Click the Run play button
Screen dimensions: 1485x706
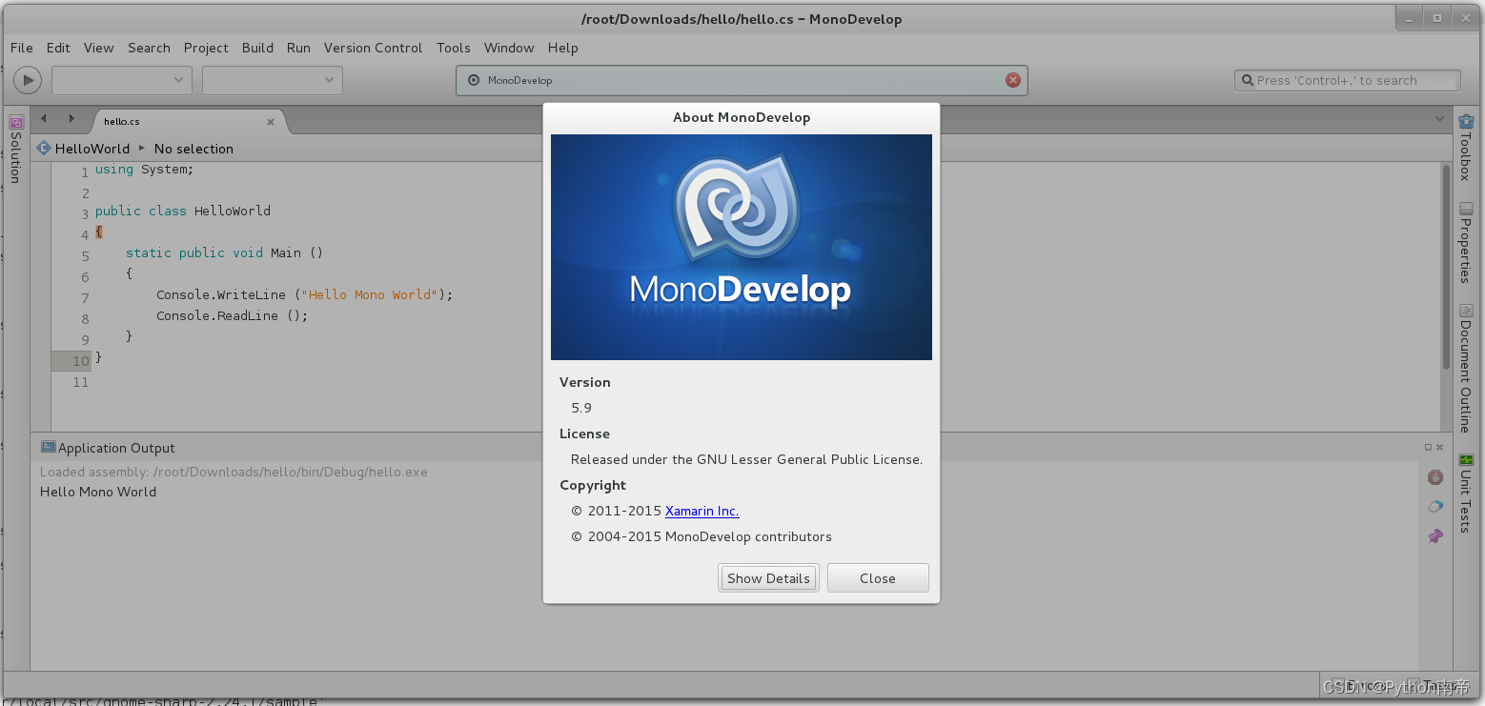pyautogui.click(x=28, y=80)
